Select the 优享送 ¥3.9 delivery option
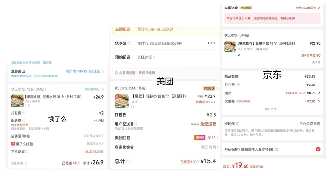330x176 pixels. (x=166, y=43)
